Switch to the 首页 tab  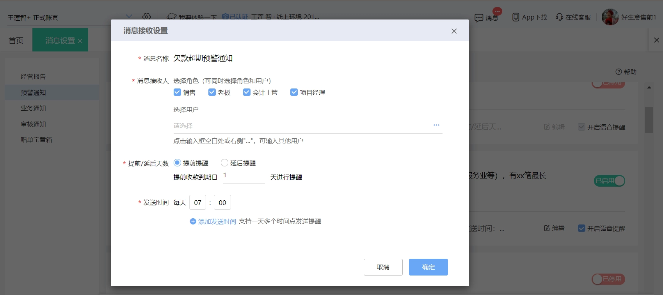[16, 40]
